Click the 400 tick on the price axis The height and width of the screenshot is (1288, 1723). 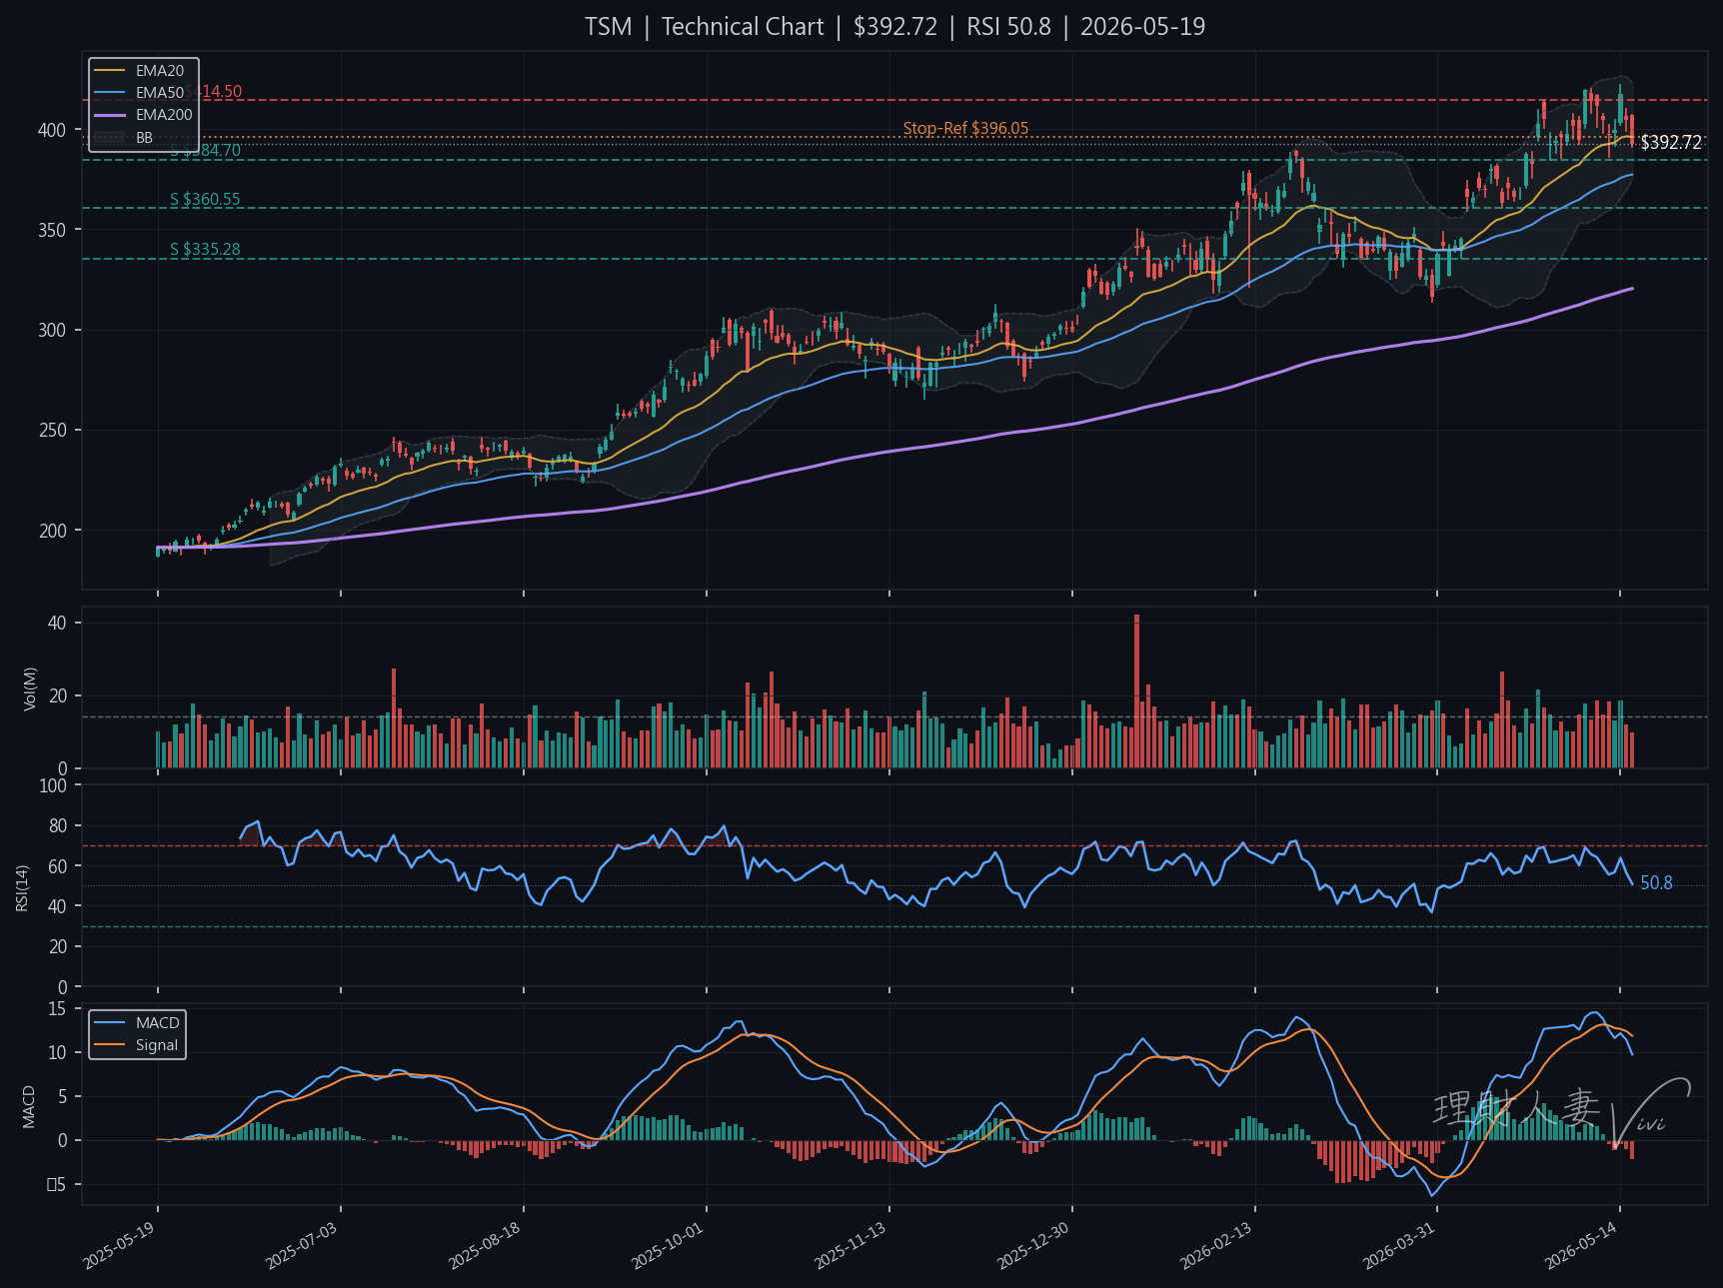pos(52,130)
